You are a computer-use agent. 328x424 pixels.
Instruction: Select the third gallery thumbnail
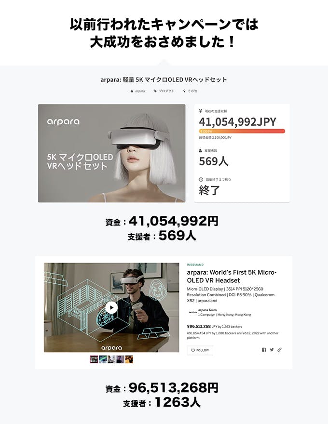[111, 359]
